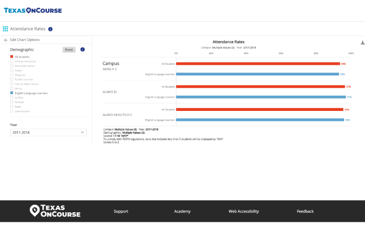Click info icon beside Attendance Rates title
Image resolution: width=365 pixels, height=233 pixels.
[x=50, y=29]
